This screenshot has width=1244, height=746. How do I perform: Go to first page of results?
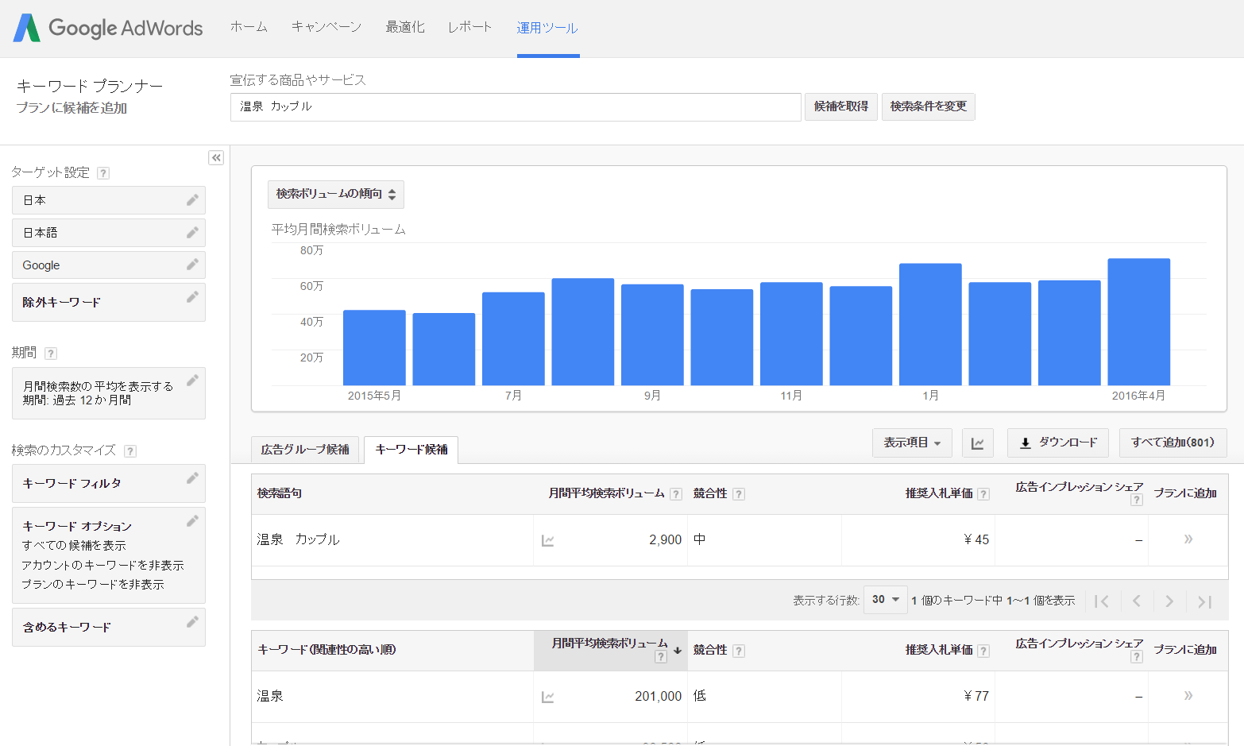1101,601
